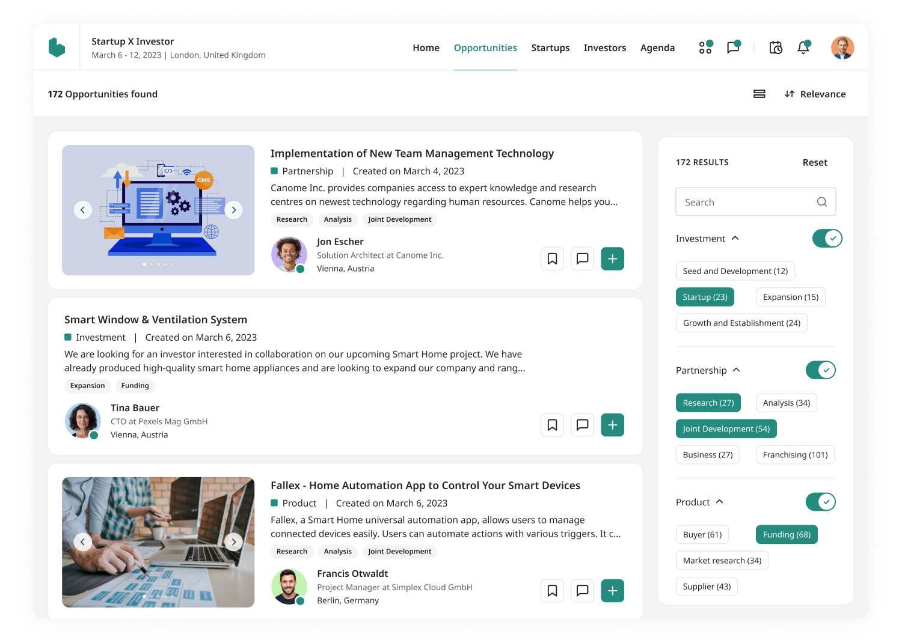Select Growth and Establishment (24) filter
This screenshot has width=902, height=643.
coord(741,323)
